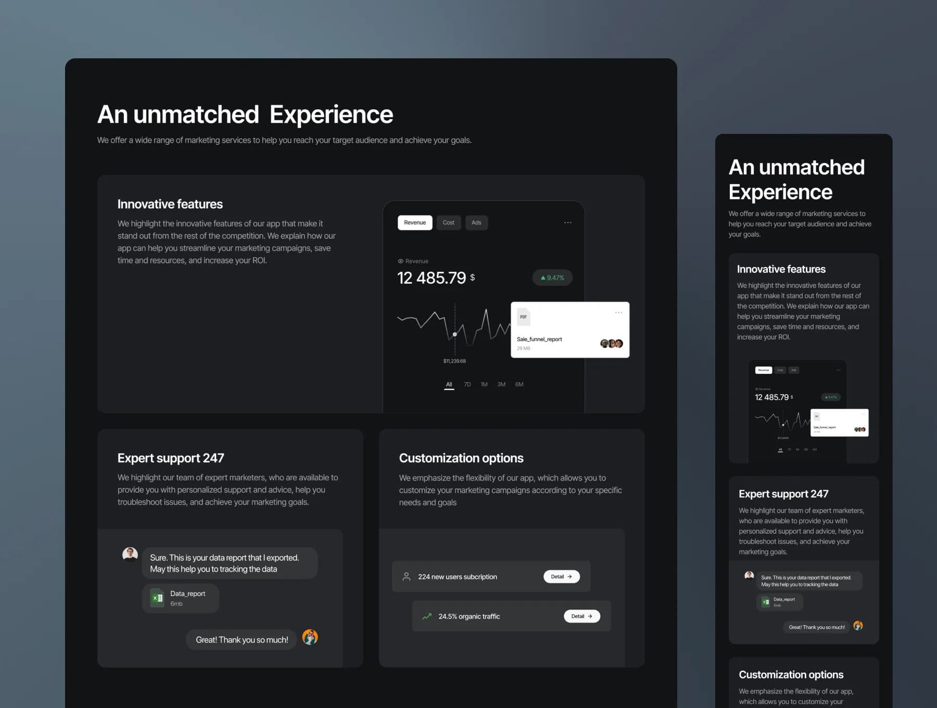
Task: Click the mobile preview 9.47% badge
Action: coord(831,397)
